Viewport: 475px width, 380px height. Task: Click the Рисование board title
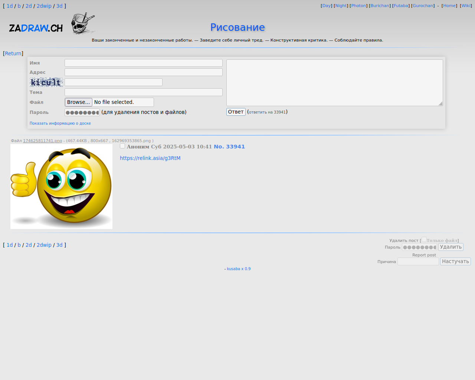tap(237, 27)
